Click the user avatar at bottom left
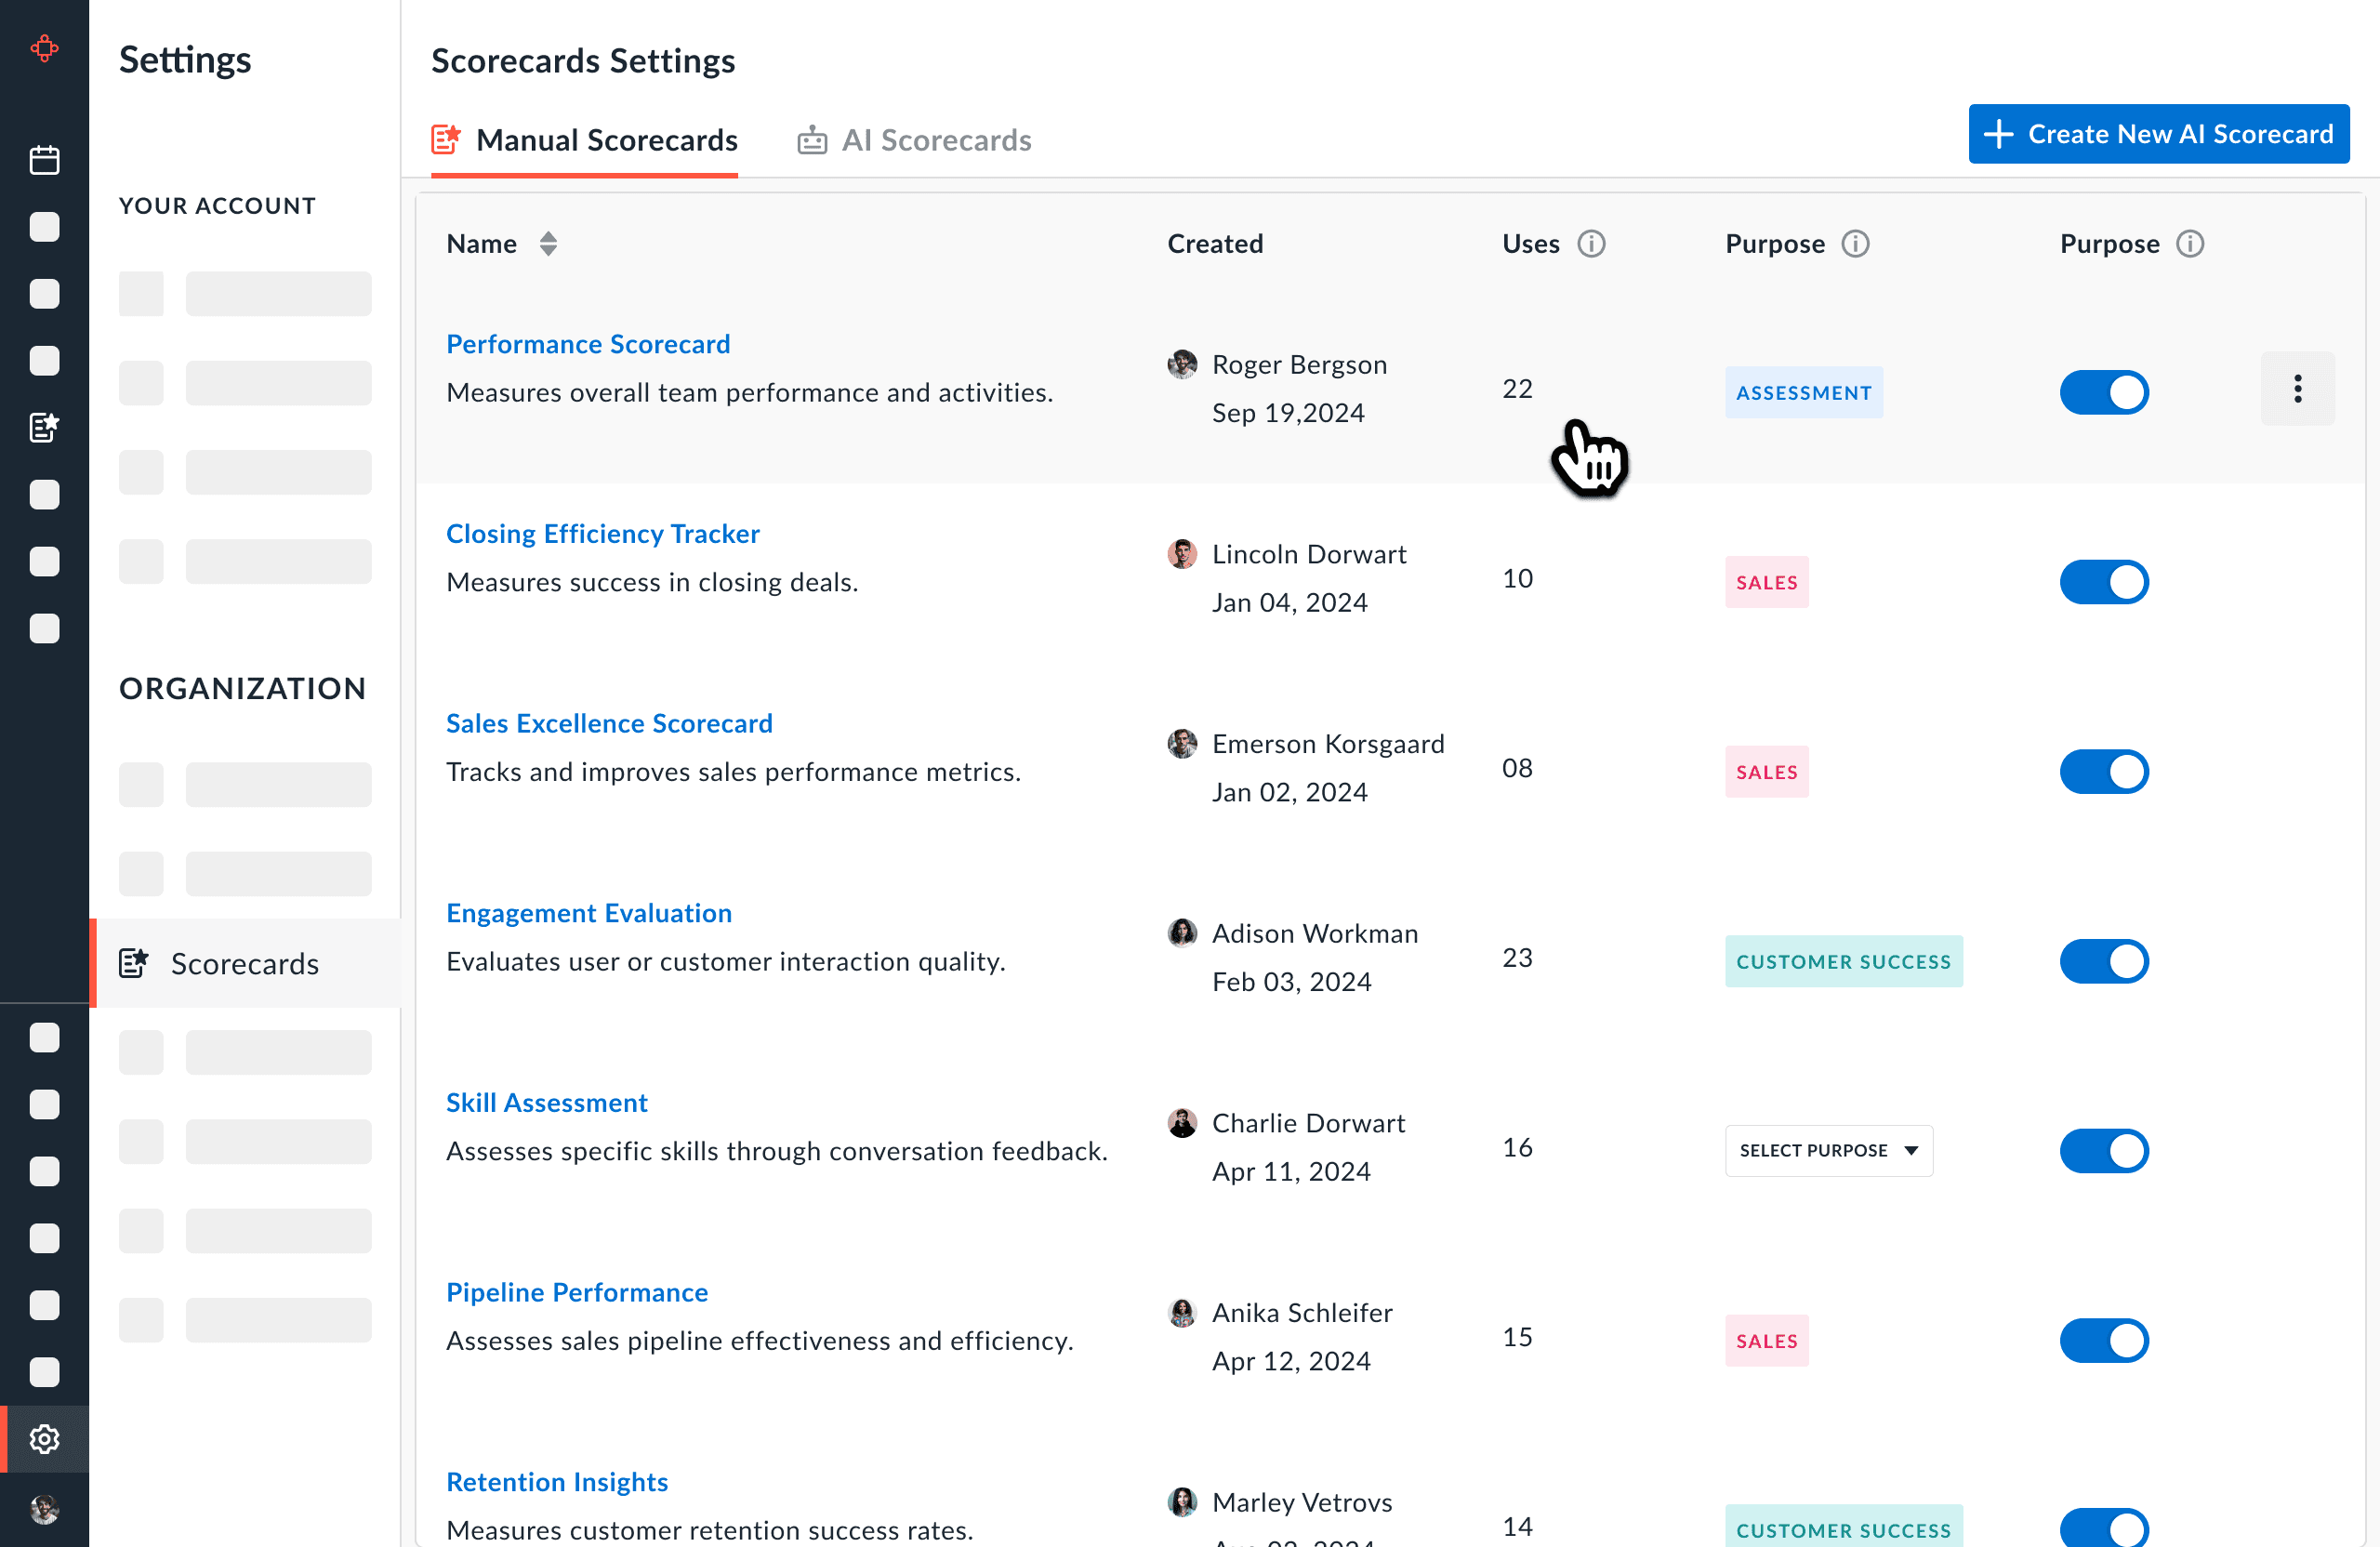 click(44, 1508)
